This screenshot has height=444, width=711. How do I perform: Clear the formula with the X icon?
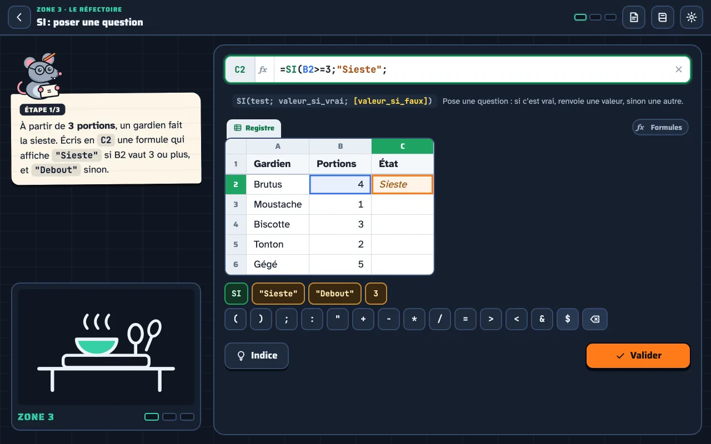pos(678,69)
